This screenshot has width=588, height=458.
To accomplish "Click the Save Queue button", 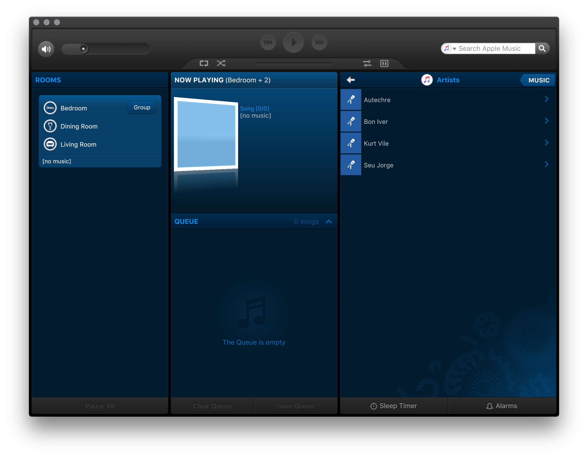I will click(296, 406).
